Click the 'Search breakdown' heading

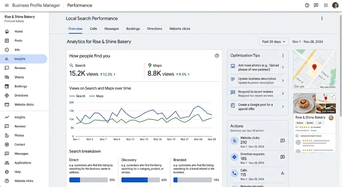pyautogui.click(x=85, y=152)
